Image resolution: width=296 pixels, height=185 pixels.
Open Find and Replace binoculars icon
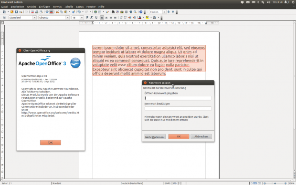coord(113,12)
